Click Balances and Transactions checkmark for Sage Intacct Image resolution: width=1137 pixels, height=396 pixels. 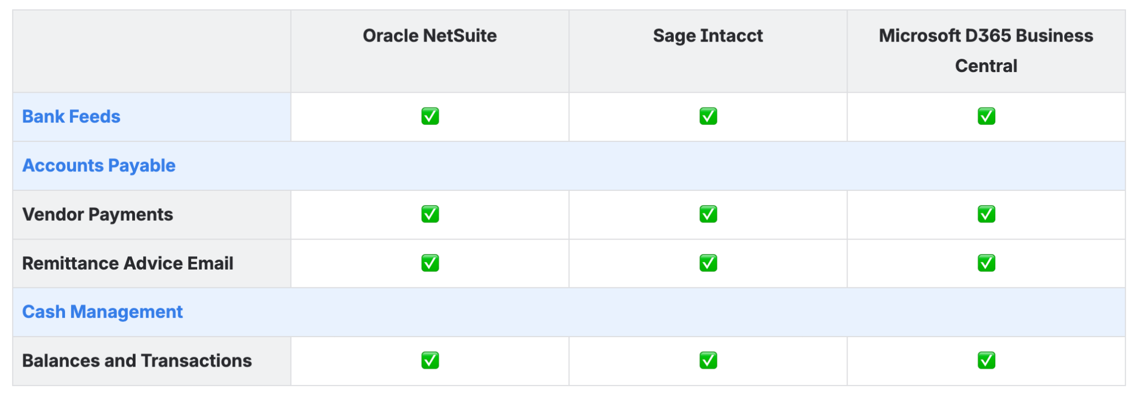[708, 361]
